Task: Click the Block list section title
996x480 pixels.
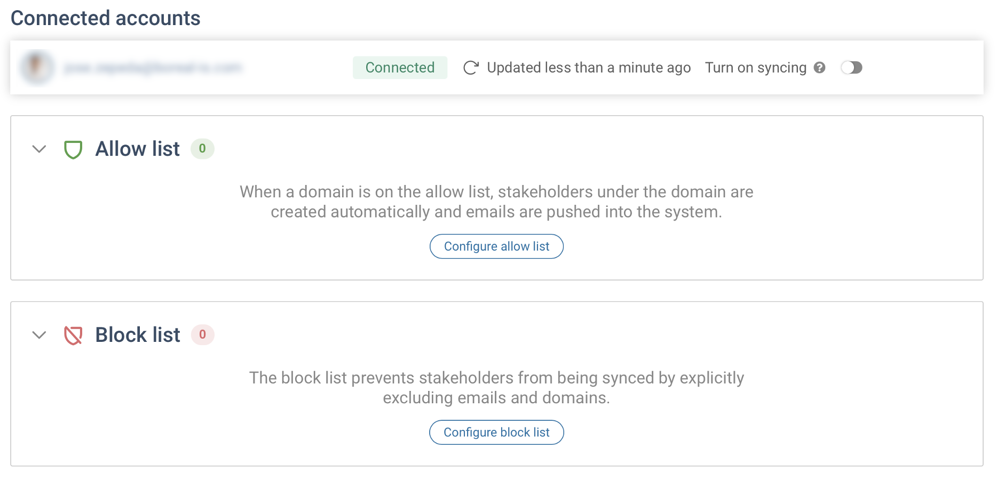Action: point(138,335)
